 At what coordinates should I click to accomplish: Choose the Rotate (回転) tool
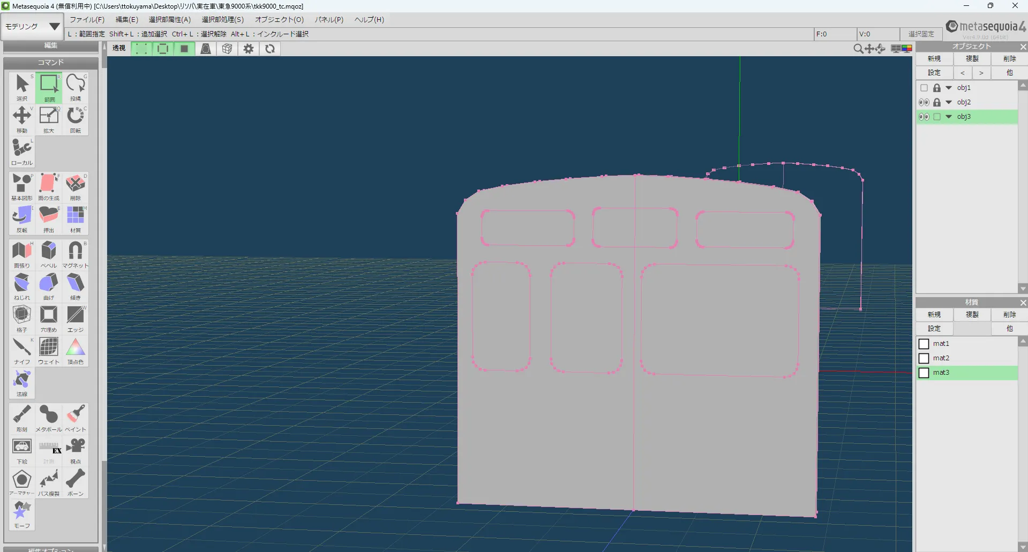click(76, 119)
